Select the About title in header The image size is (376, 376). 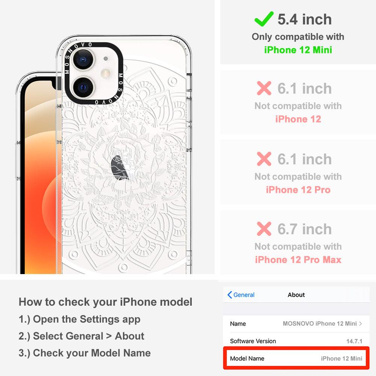(296, 295)
